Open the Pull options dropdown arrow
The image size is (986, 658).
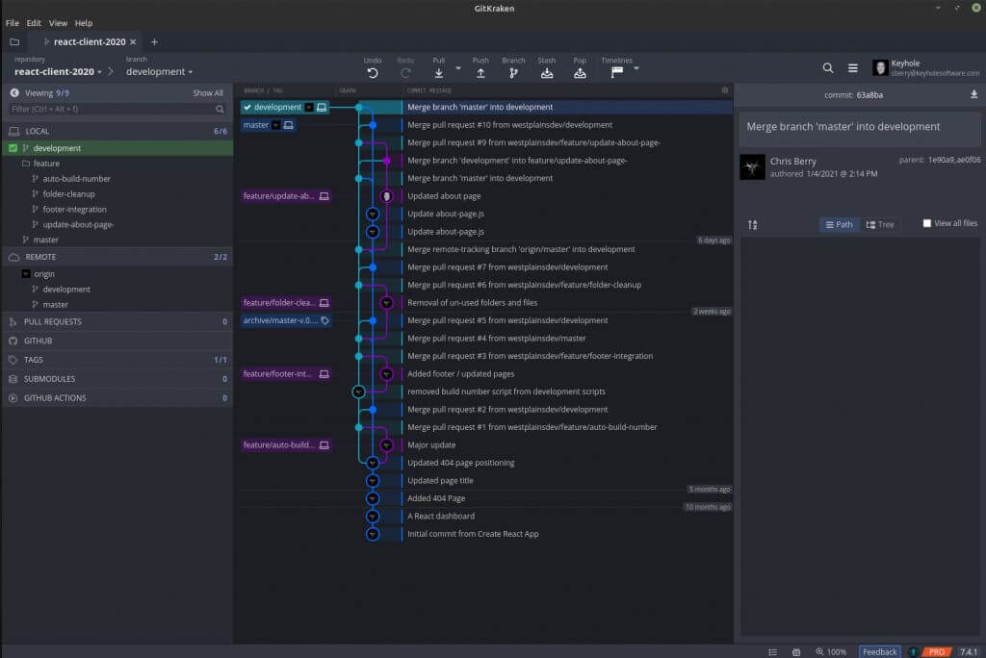coord(457,68)
